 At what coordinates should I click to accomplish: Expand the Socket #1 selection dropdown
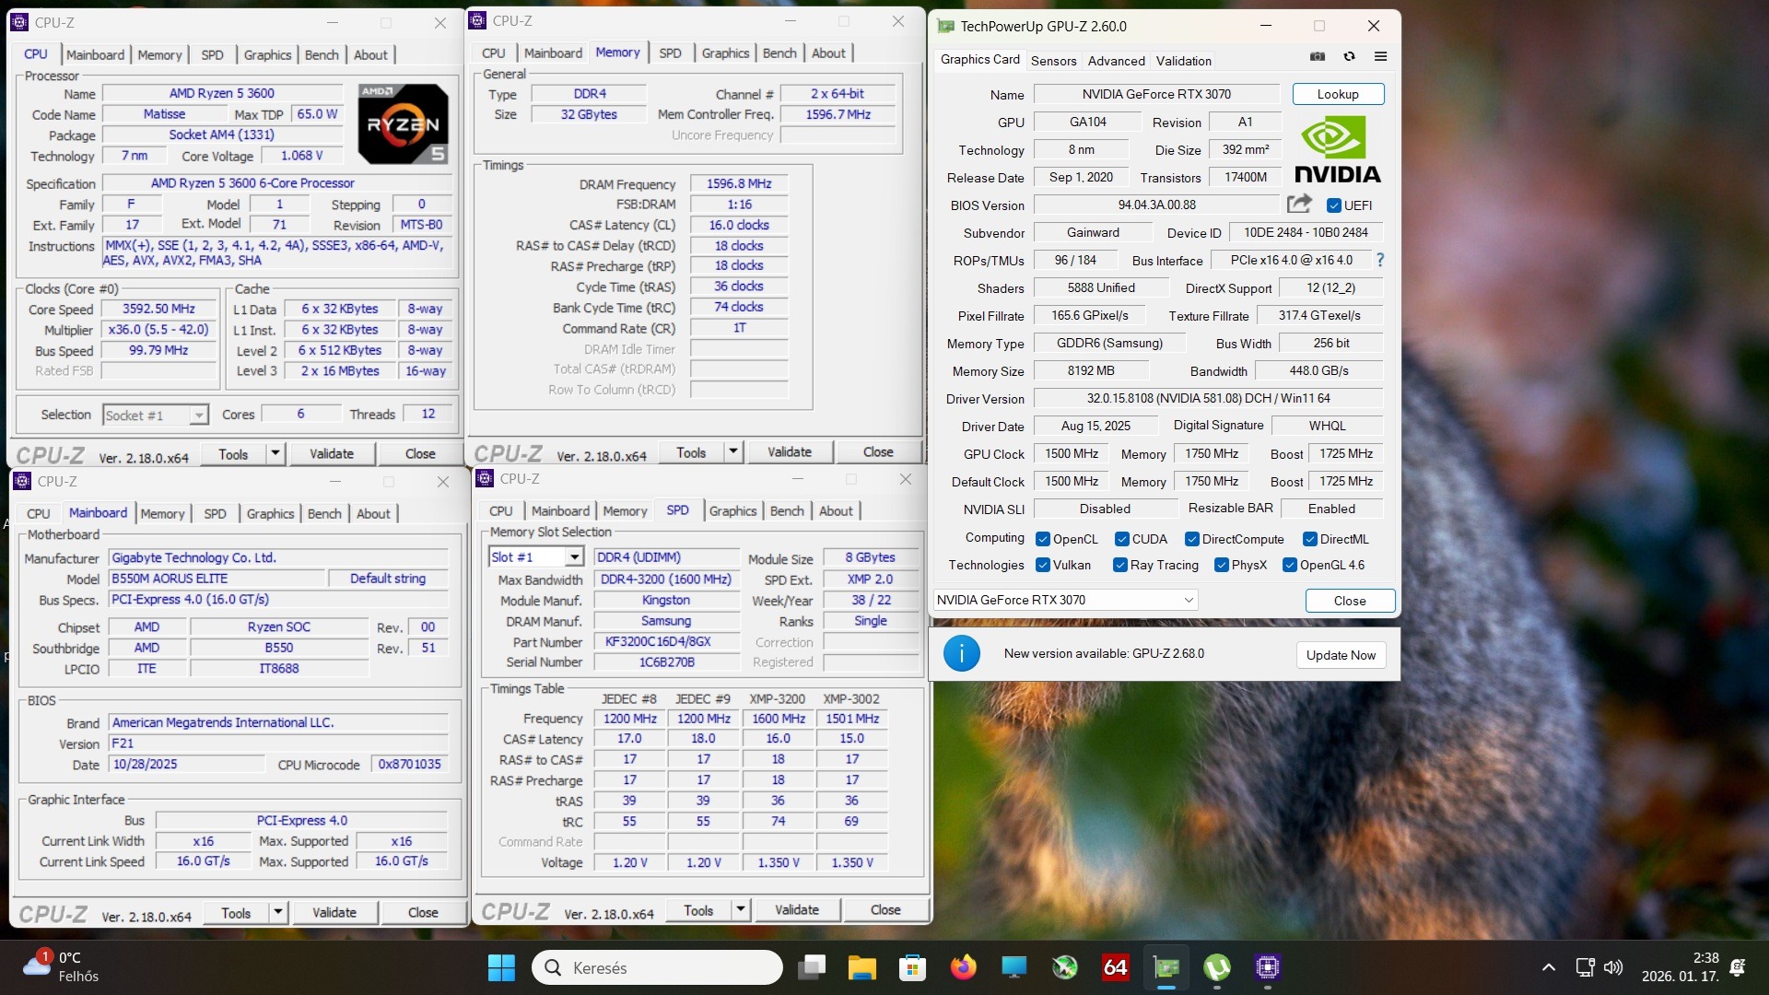[198, 416]
